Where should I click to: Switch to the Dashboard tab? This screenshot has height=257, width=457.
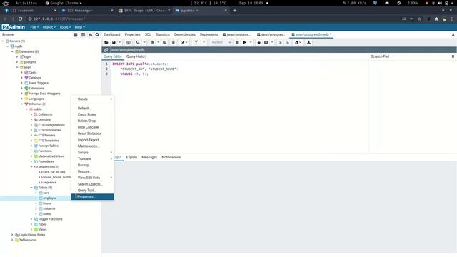pos(112,35)
